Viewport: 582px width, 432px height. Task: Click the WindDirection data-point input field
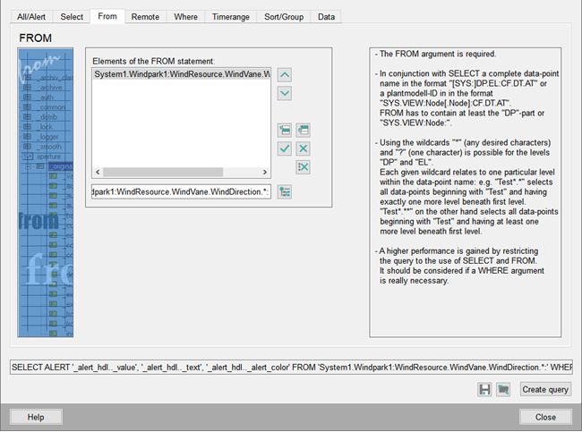[180, 191]
